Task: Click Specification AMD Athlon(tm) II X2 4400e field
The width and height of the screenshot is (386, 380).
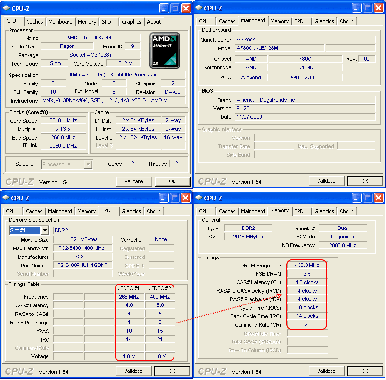Action: coord(113,75)
